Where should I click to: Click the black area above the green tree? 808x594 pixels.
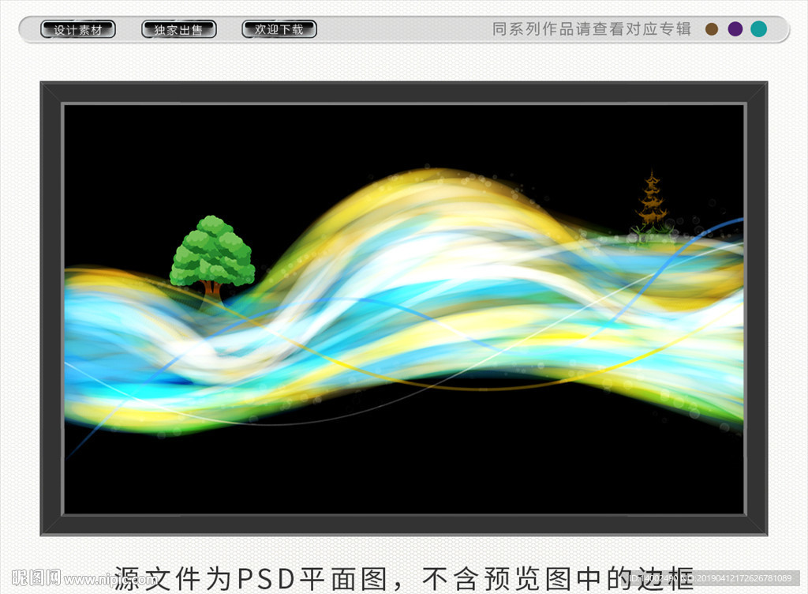pyautogui.click(x=211, y=158)
